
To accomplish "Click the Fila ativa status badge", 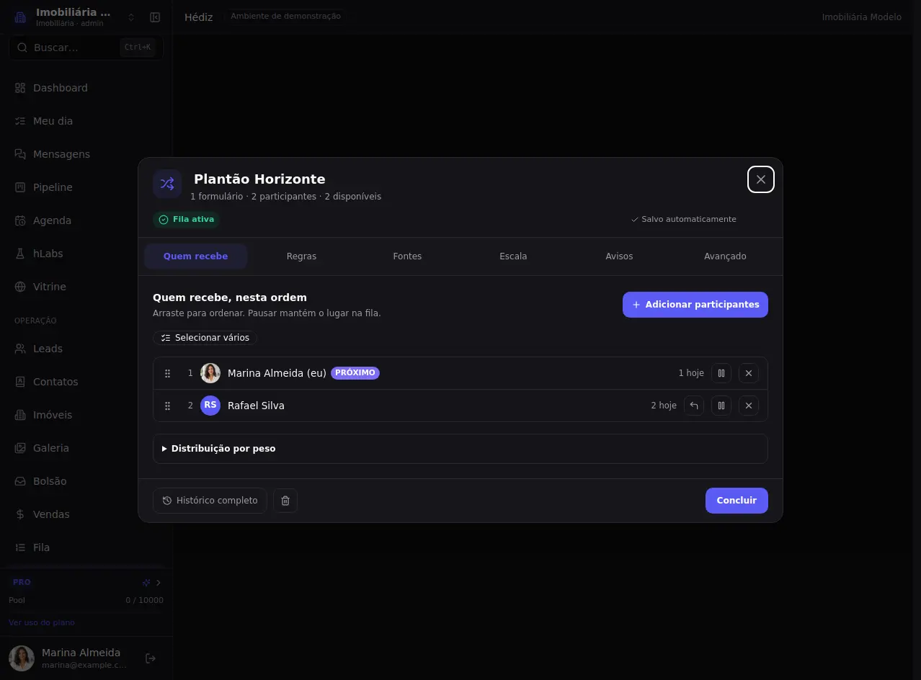I will click(x=186, y=220).
